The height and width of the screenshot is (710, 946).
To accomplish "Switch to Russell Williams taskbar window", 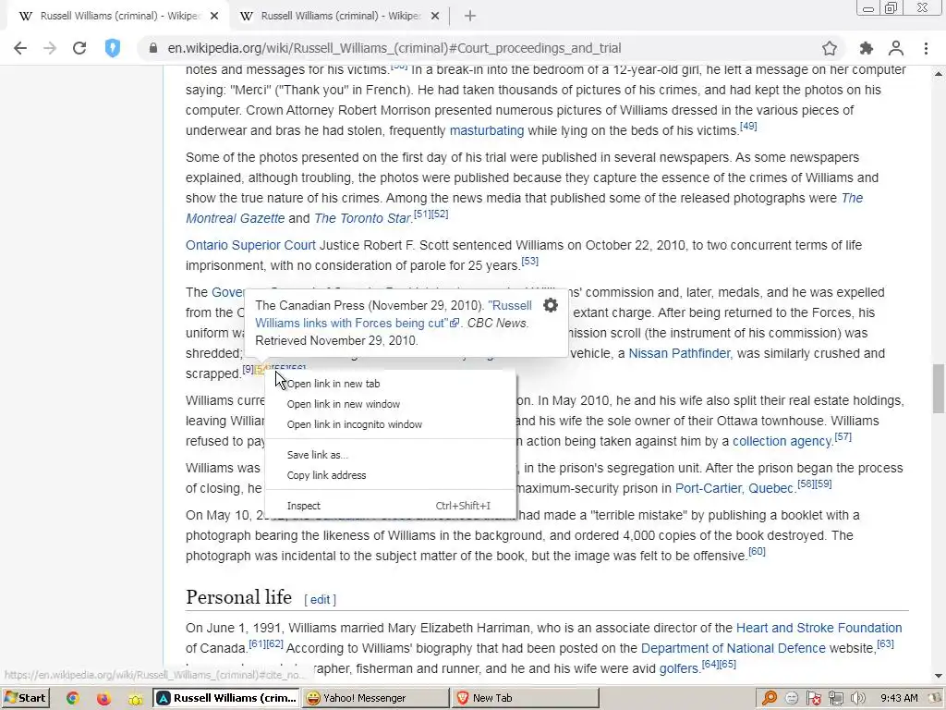I will pyautogui.click(x=226, y=699).
